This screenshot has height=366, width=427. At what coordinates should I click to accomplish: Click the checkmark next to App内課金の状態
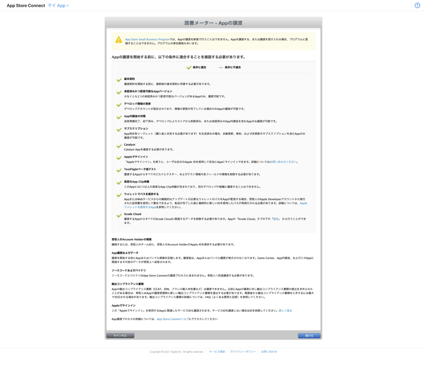coord(119,118)
